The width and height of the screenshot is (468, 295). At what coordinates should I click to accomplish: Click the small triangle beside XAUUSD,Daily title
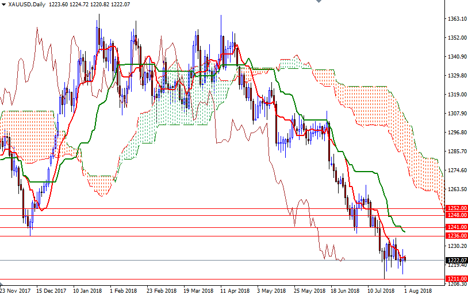tap(3, 5)
